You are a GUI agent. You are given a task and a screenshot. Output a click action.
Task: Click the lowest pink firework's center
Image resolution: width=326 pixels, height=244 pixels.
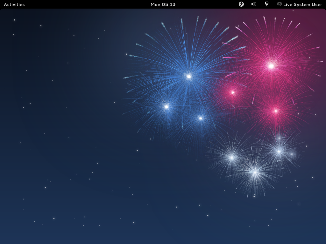tap(276, 111)
